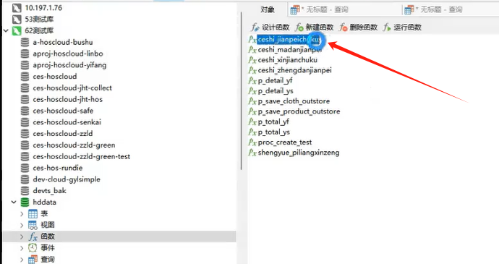
Task: Click the ces-hoscloud database icon
Action: point(25,77)
